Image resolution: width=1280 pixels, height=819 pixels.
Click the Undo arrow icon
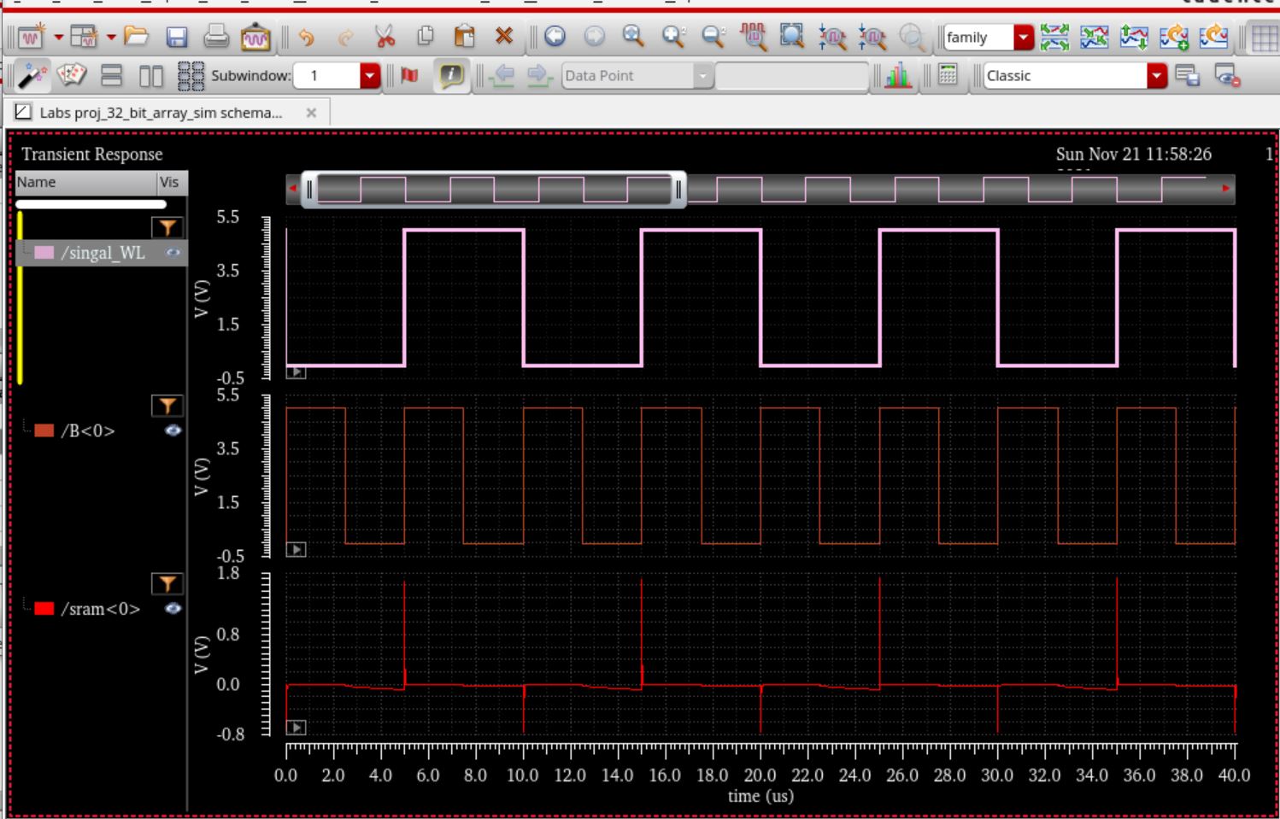click(x=307, y=37)
